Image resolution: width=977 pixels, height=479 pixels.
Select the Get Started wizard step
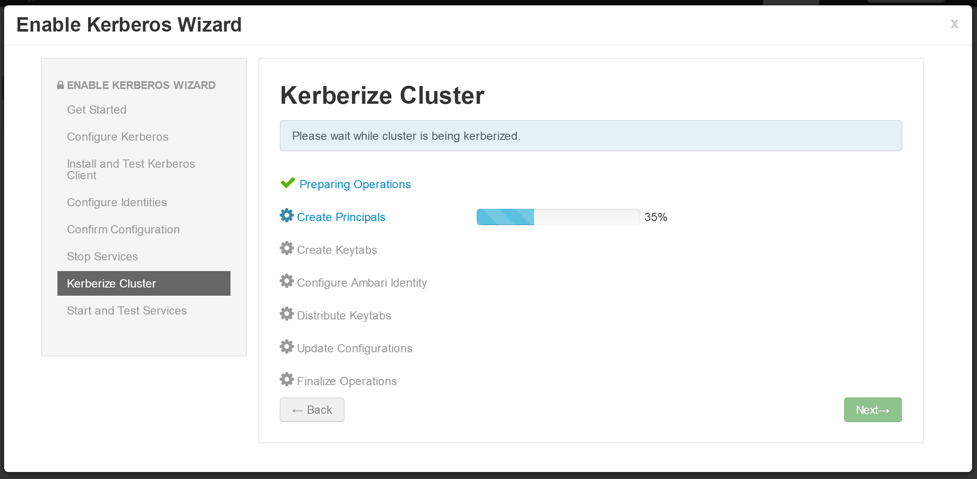click(x=97, y=110)
